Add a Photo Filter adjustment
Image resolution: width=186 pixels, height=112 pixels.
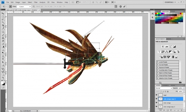click(174, 52)
